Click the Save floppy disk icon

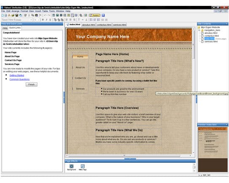16,15
